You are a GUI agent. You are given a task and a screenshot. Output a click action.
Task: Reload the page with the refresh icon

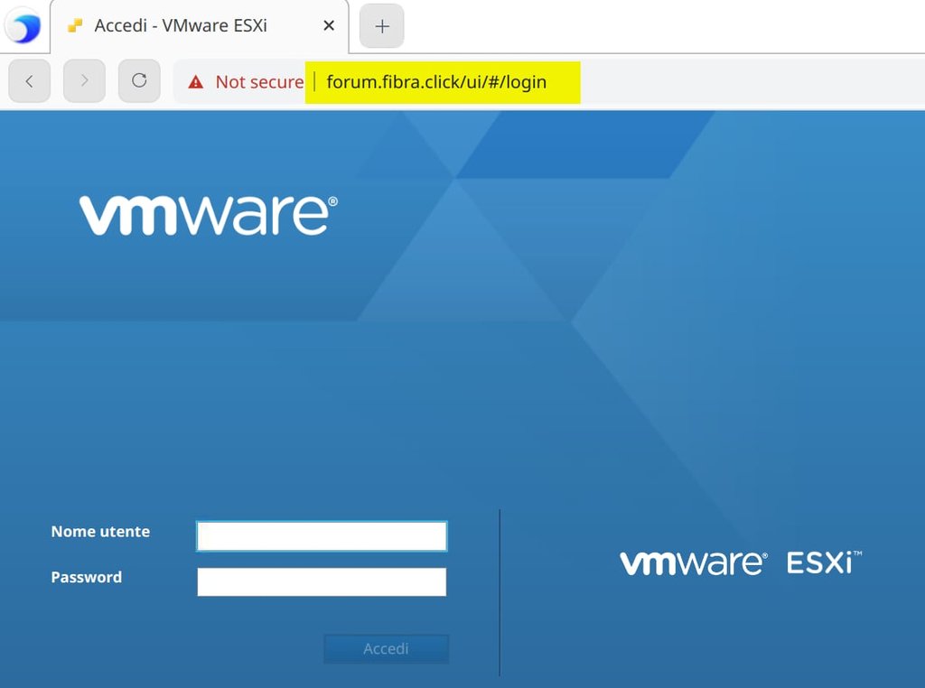tap(139, 80)
